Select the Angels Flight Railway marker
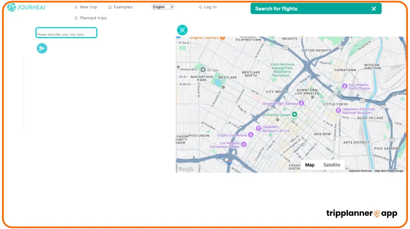410x229 pixels. coord(301,103)
